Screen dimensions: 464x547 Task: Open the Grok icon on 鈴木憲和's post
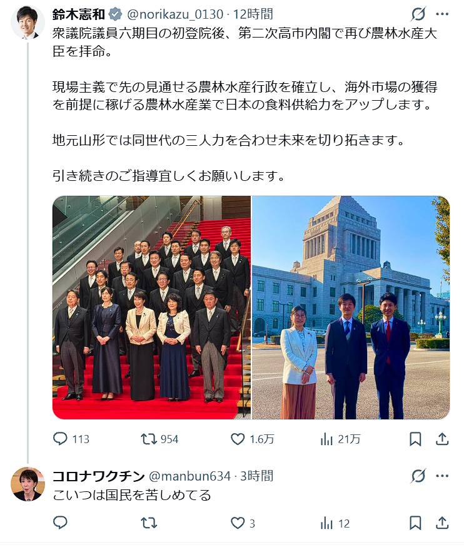point(418,14)
